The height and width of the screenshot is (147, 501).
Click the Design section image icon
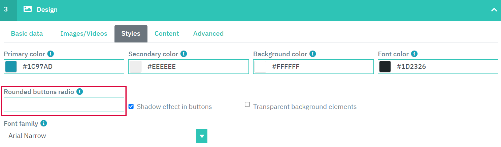(x=28, y=9)
